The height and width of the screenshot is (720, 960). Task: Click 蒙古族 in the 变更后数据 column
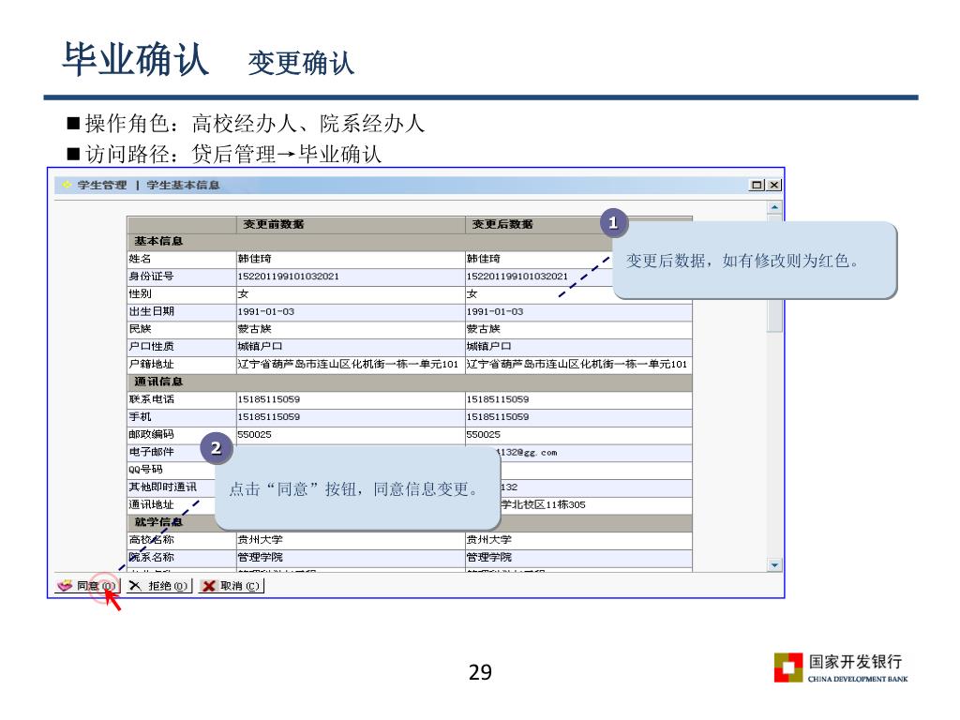coord(484,329)
